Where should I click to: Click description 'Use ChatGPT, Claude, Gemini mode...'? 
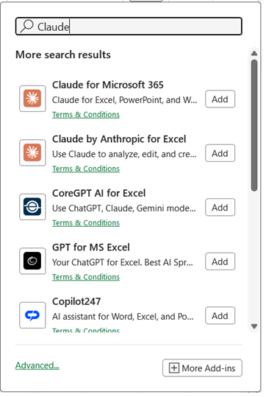[123, 208]
